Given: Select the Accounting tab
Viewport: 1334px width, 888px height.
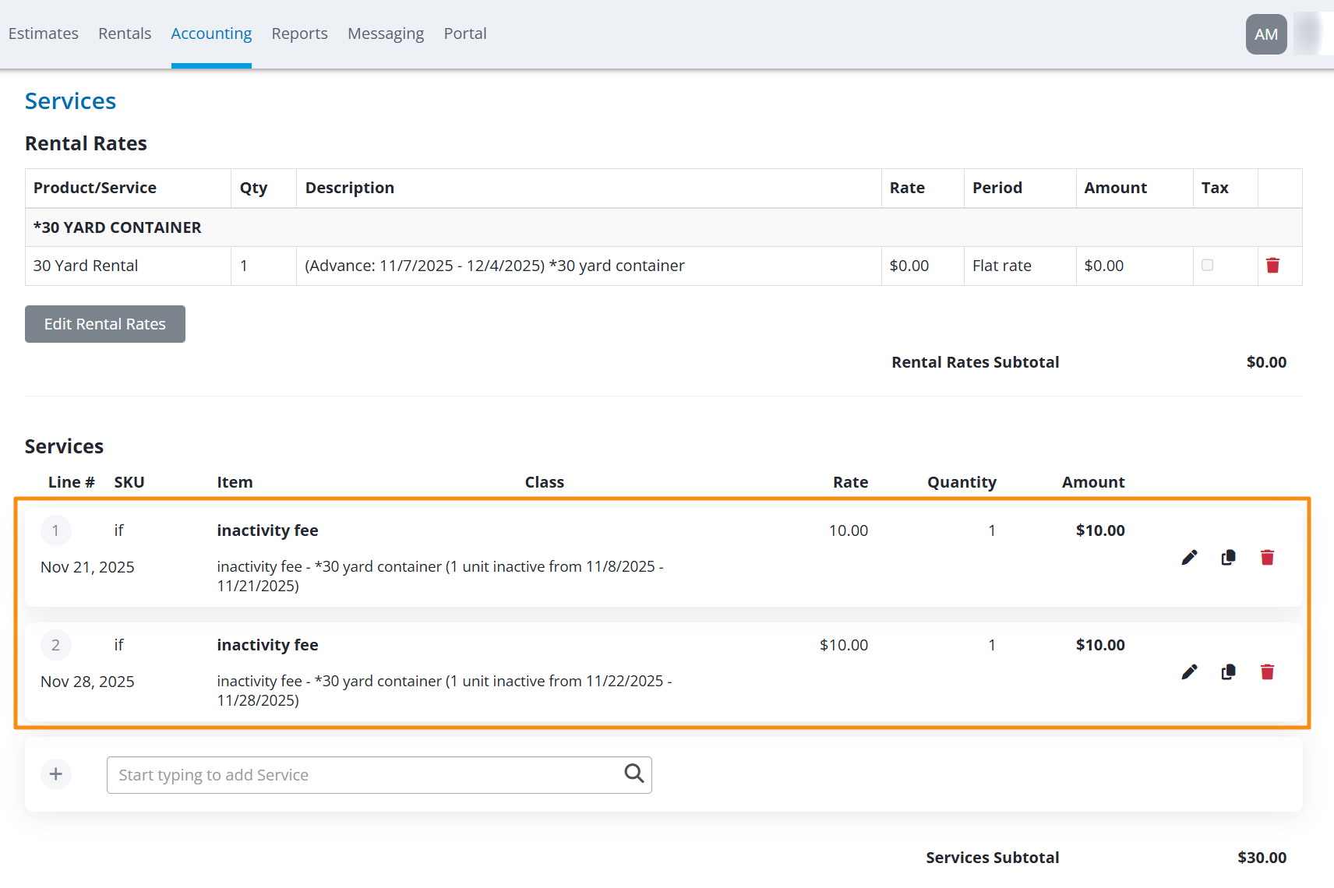Looking at the screenshot, I should coord(211,33).
